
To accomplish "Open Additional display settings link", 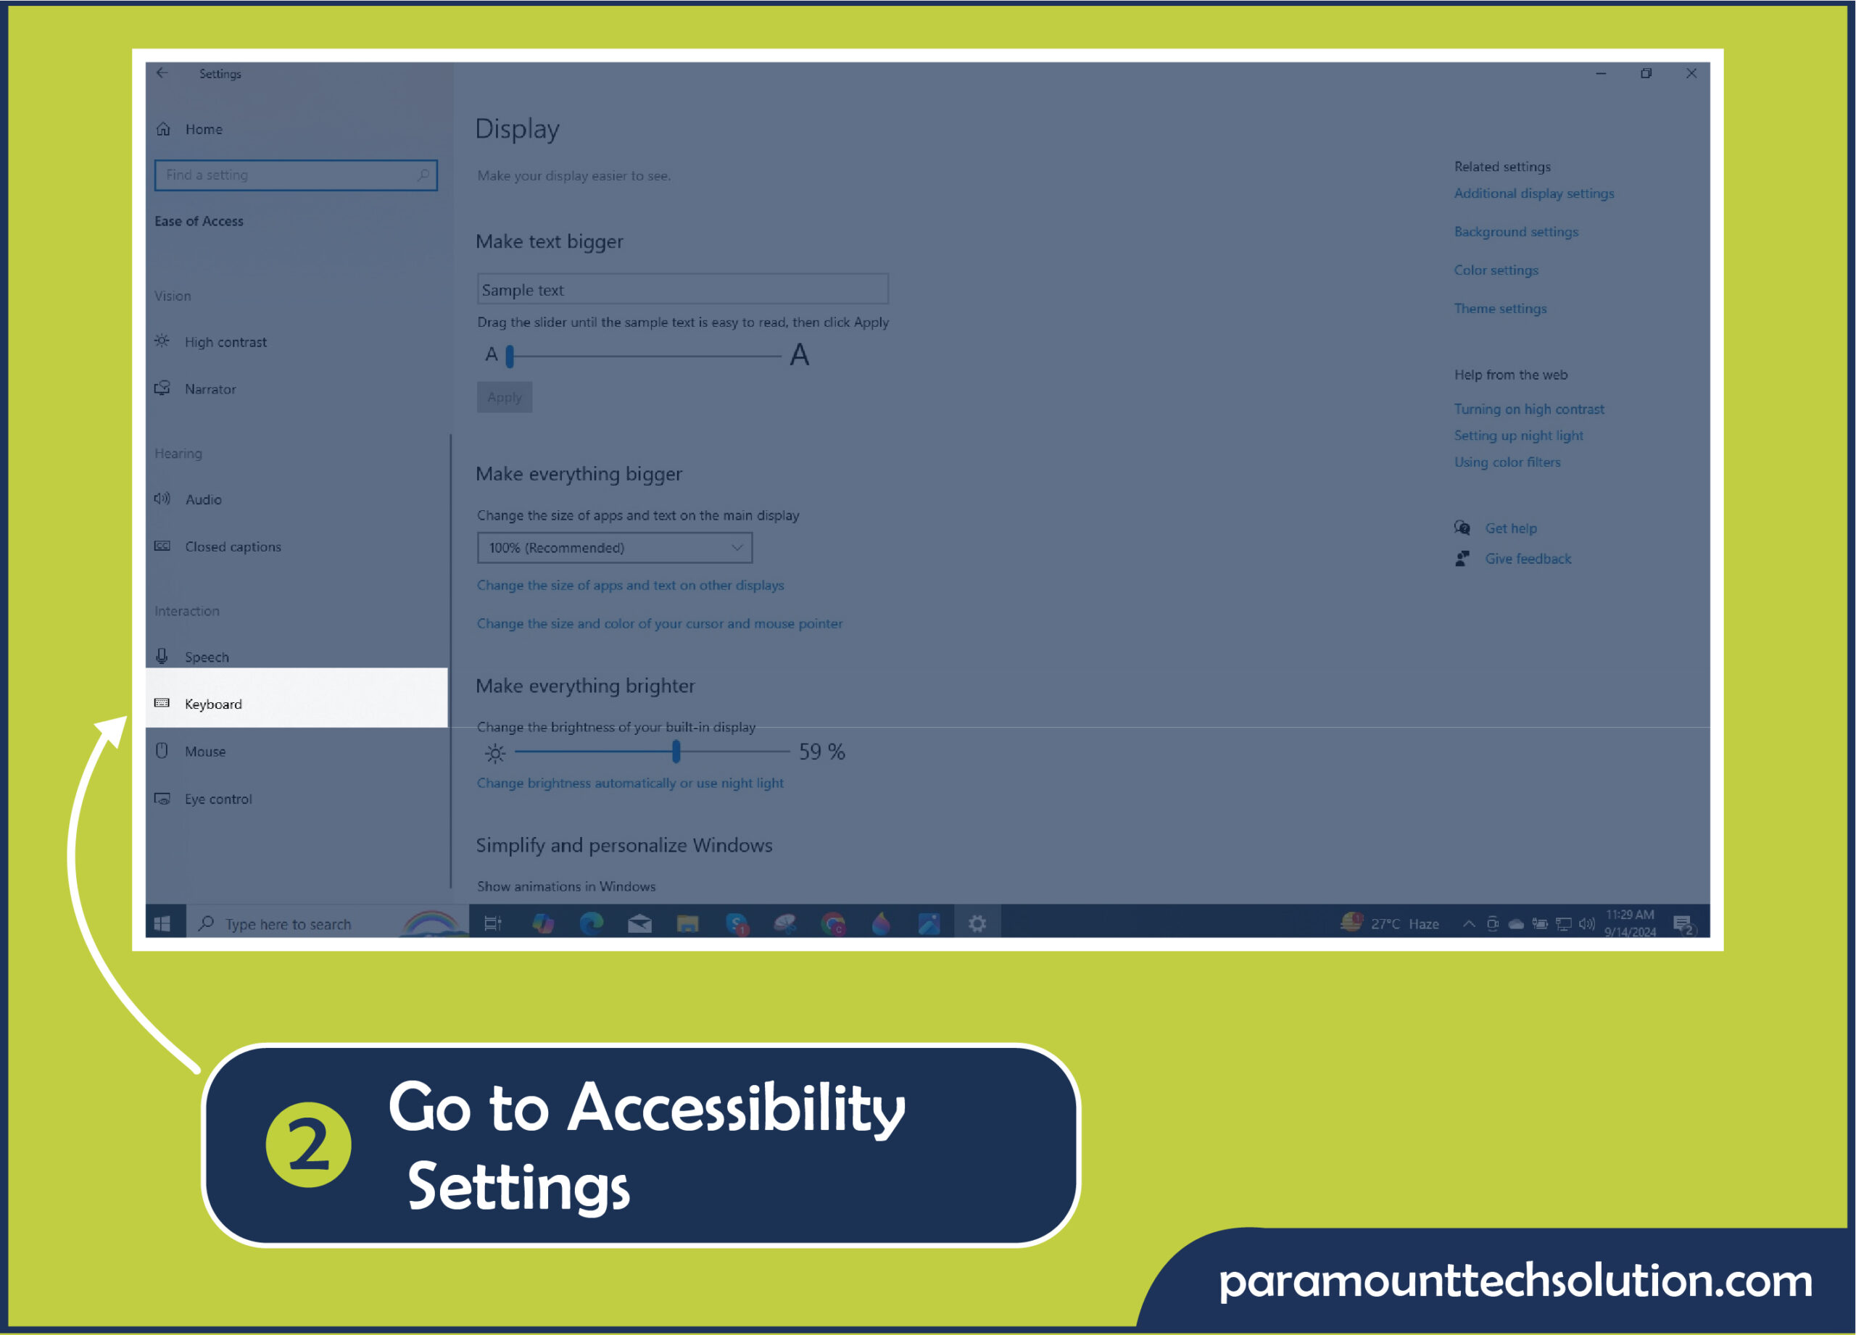I will pos(1535,193).
